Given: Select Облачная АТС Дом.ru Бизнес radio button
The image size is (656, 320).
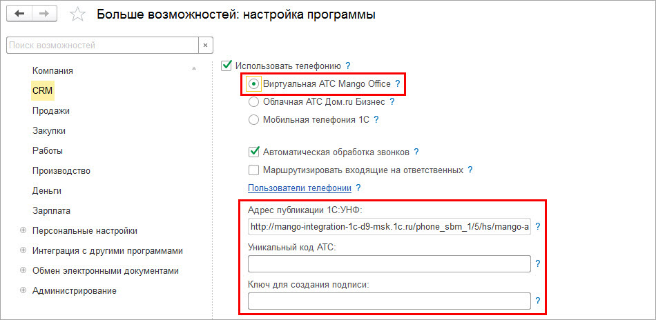Looking at the screenshot, I should (254, 101).
